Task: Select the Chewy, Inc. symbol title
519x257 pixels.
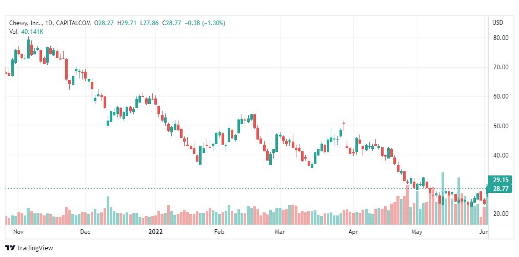Action: coord(25,23)
